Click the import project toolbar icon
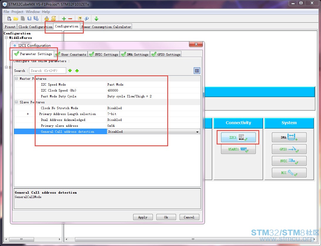 click(23, 19)
